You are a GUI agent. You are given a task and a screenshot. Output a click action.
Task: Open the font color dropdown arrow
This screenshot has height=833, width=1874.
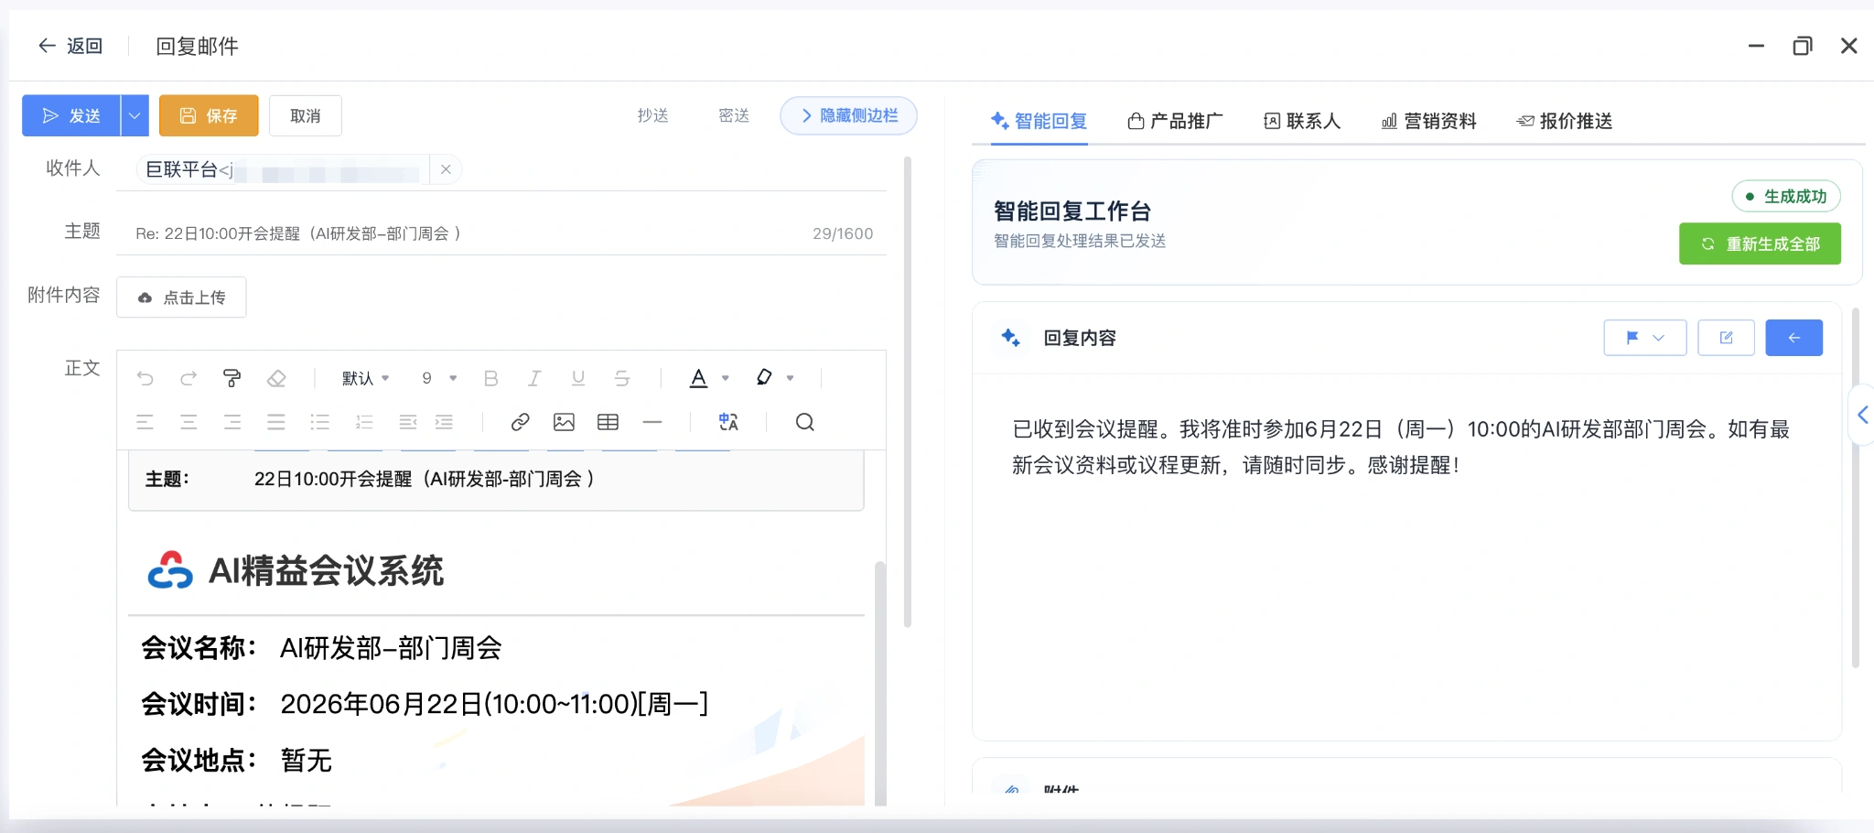[x=726, y=378]
